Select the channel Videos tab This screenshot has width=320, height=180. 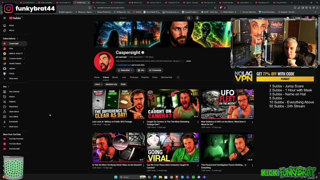(x=106, y=77)
